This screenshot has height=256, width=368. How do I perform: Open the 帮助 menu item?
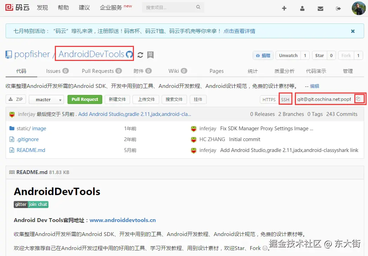point(63,7)
